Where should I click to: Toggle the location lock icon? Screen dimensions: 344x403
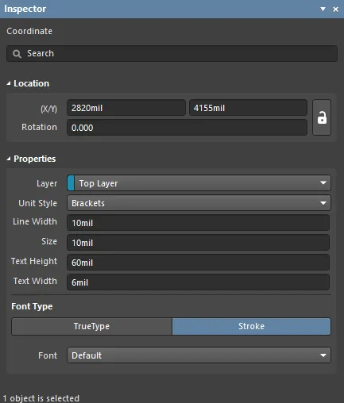point(322,117)
